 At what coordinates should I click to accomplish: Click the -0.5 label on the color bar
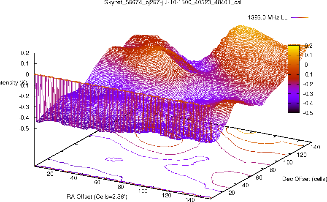(x=308, y=113)
